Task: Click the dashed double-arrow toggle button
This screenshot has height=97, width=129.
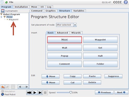Action: (x=23, y=87)
